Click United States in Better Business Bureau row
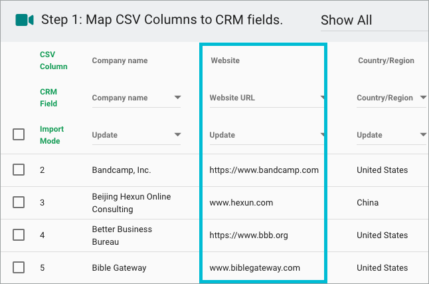Screen dimensions: 429x284 382,235
